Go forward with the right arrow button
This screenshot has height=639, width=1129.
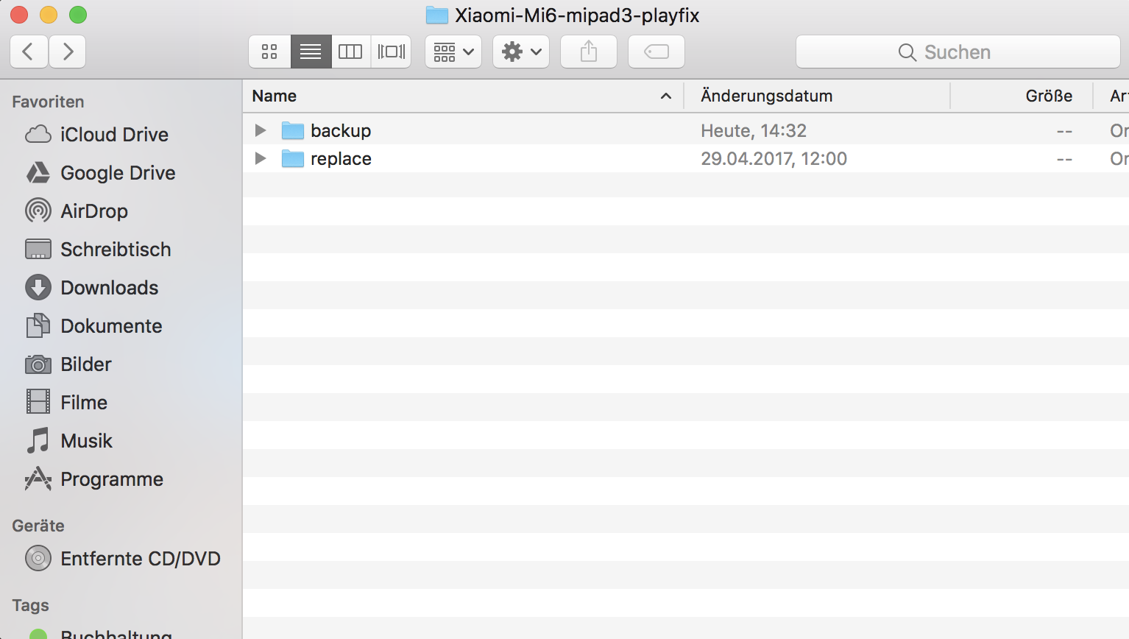point(68,52)
